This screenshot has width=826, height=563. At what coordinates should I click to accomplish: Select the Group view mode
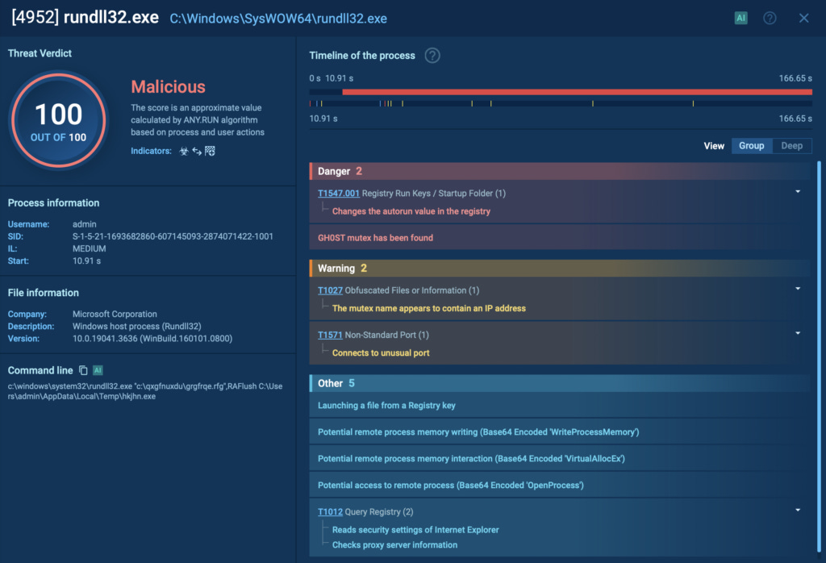(x=751, y=145)
